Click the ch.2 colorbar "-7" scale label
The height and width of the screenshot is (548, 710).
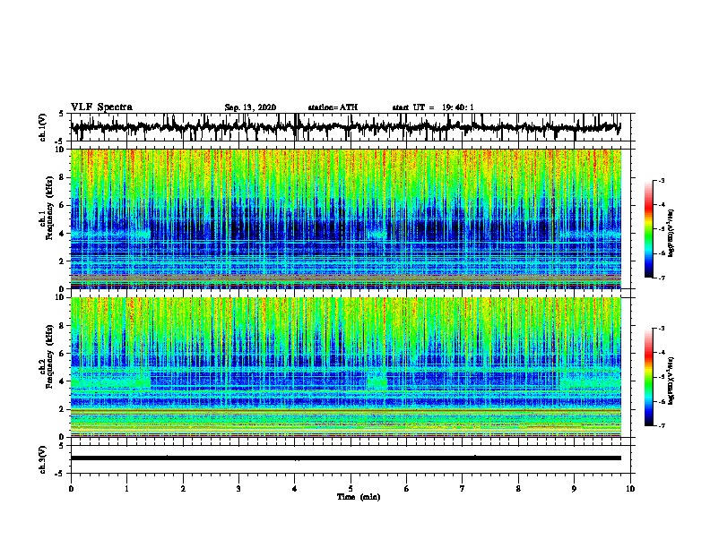[x=661, y=425]
